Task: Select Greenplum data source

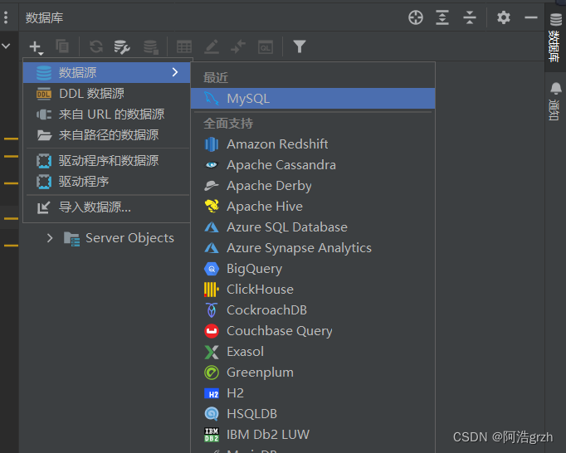Action: click(313, 373)
